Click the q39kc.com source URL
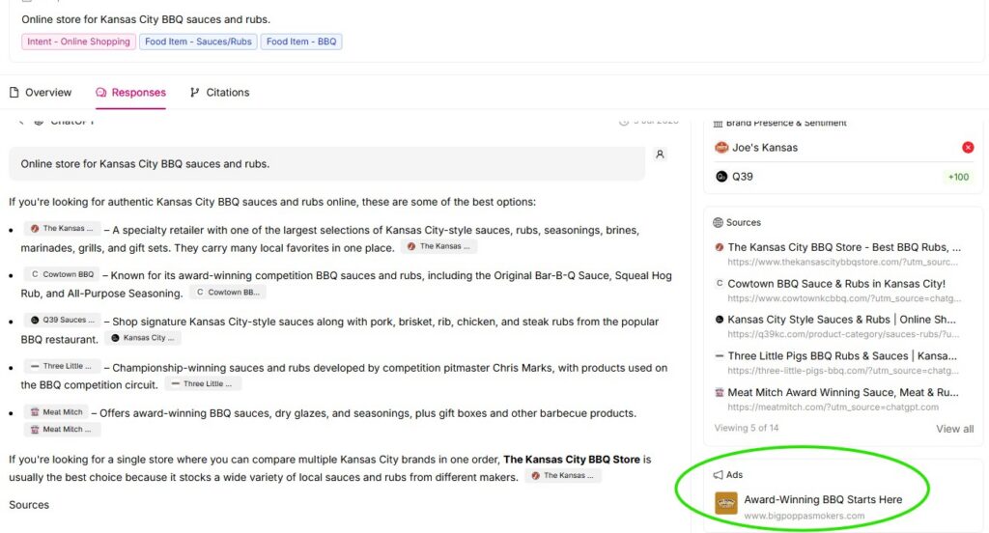This screenshot has height=533, width=989. 842,334
